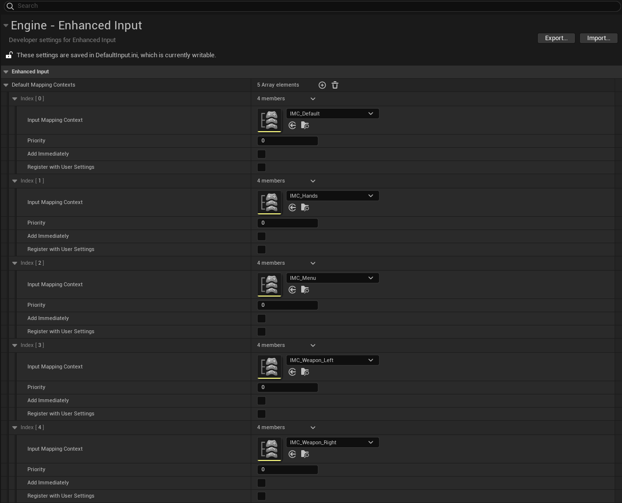
Task: Edit Priority value for Index 1
Action: [287, 223]
